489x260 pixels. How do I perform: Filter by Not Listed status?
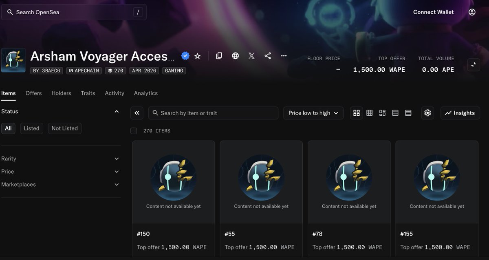[64, 128]
